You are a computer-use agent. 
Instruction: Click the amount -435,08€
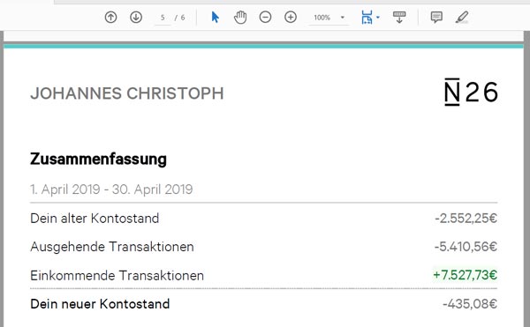pyautogui.click(x=470, y=304)
